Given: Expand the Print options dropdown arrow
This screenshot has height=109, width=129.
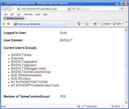Looking at the screenshot, I should tap(99, 24).
